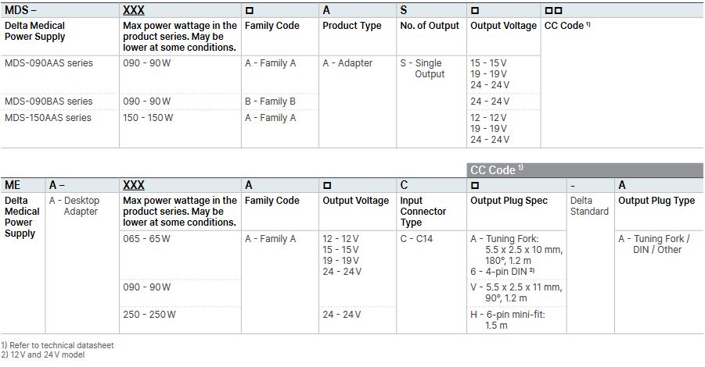Click footnote '1) Refer to technical datasheet'
705x367 pixels.
click(57, 345)
